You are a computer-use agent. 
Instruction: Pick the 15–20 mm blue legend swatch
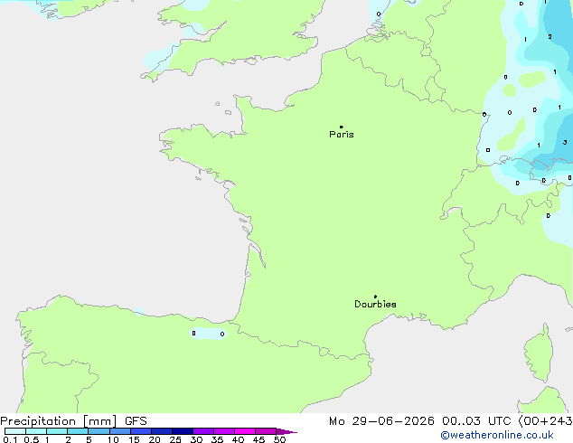click(141, 431)
